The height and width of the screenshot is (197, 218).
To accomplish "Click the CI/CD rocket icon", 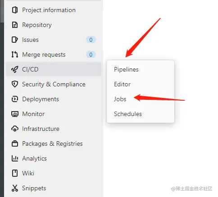I will [x=15, y=69].
